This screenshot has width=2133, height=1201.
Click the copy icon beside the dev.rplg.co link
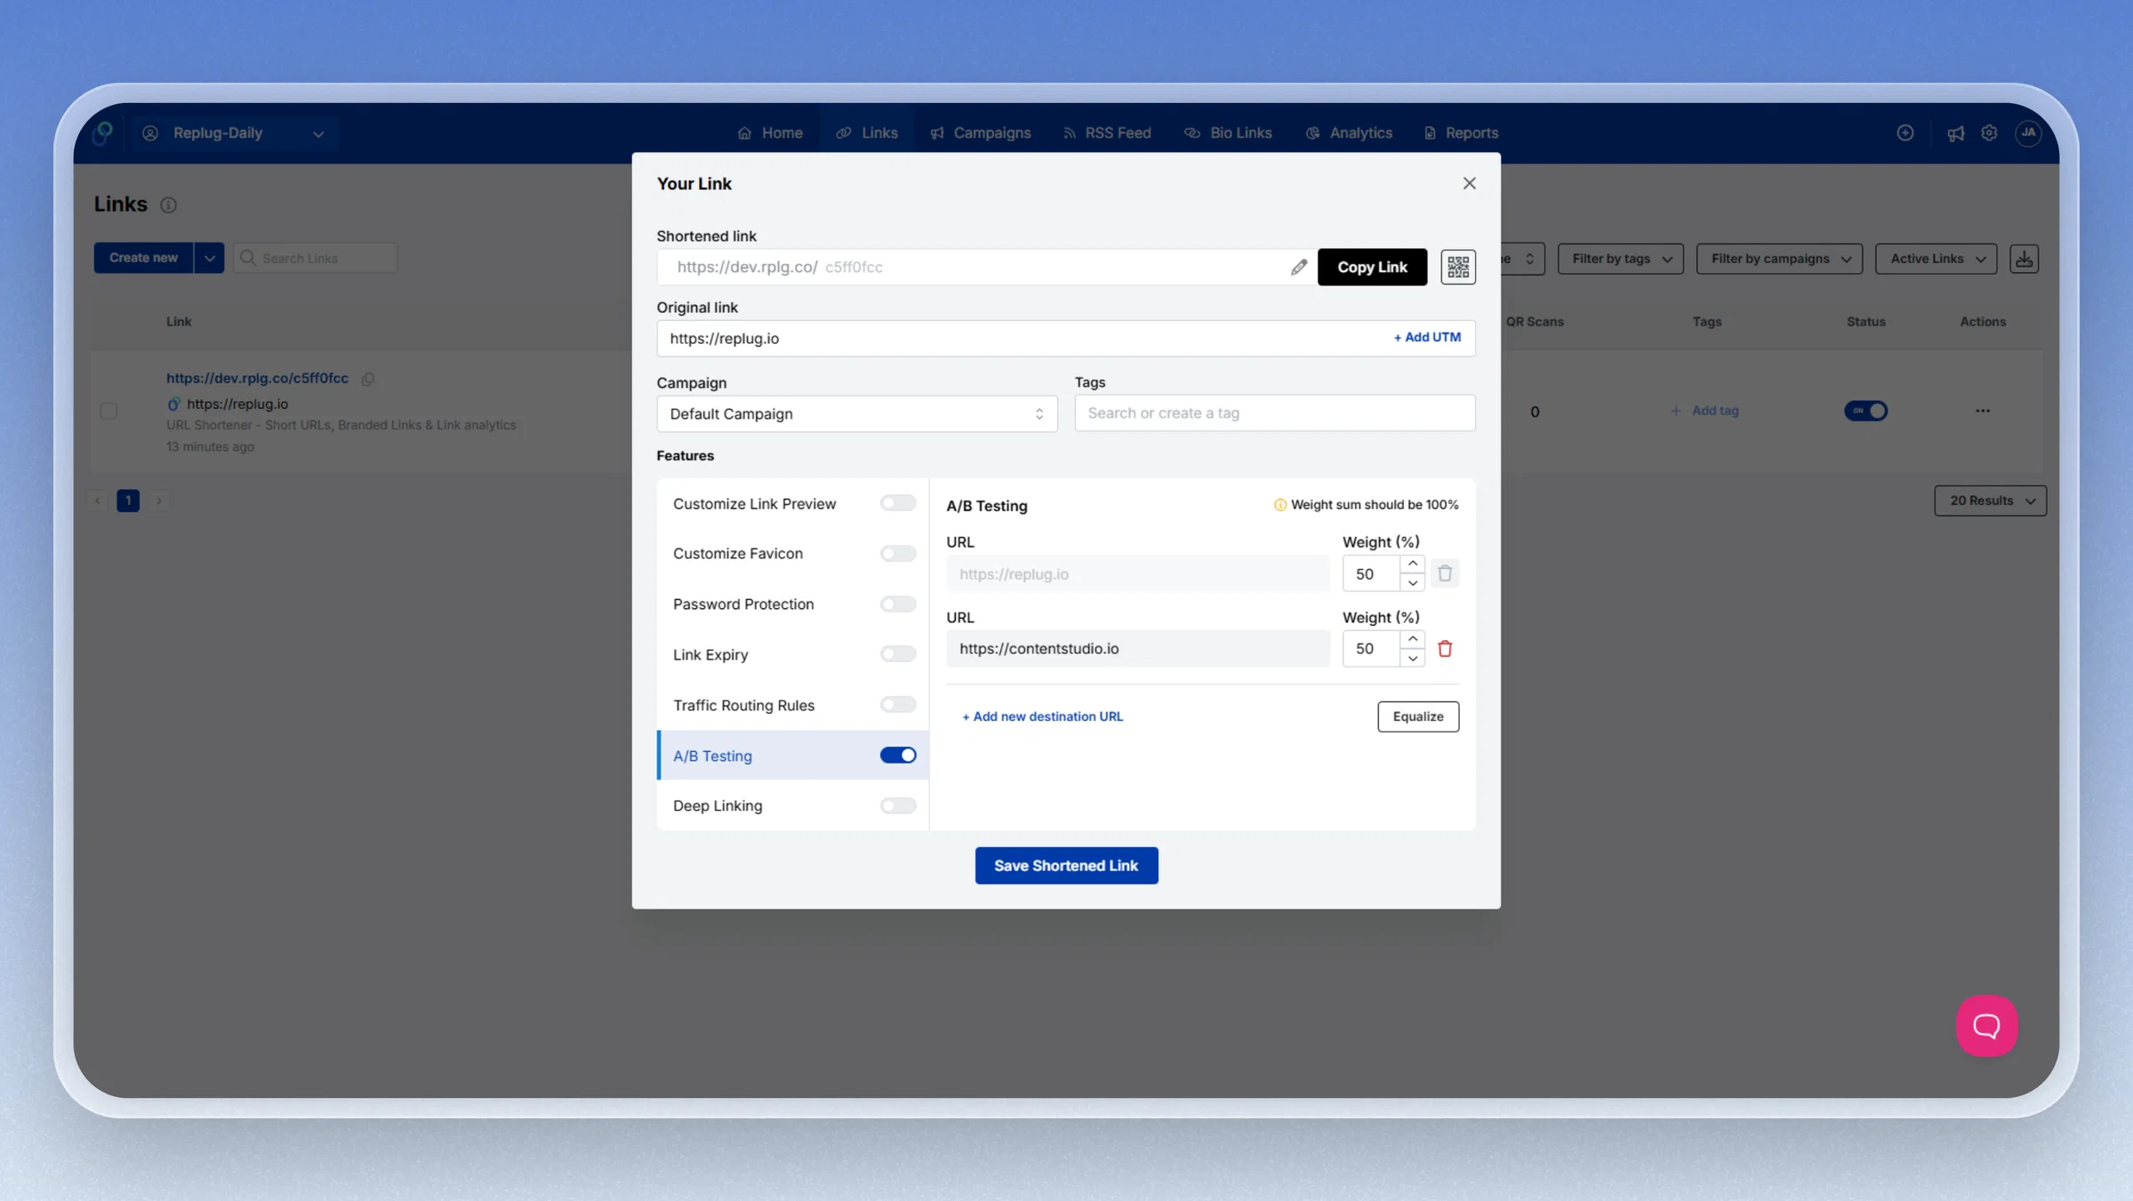368,379
